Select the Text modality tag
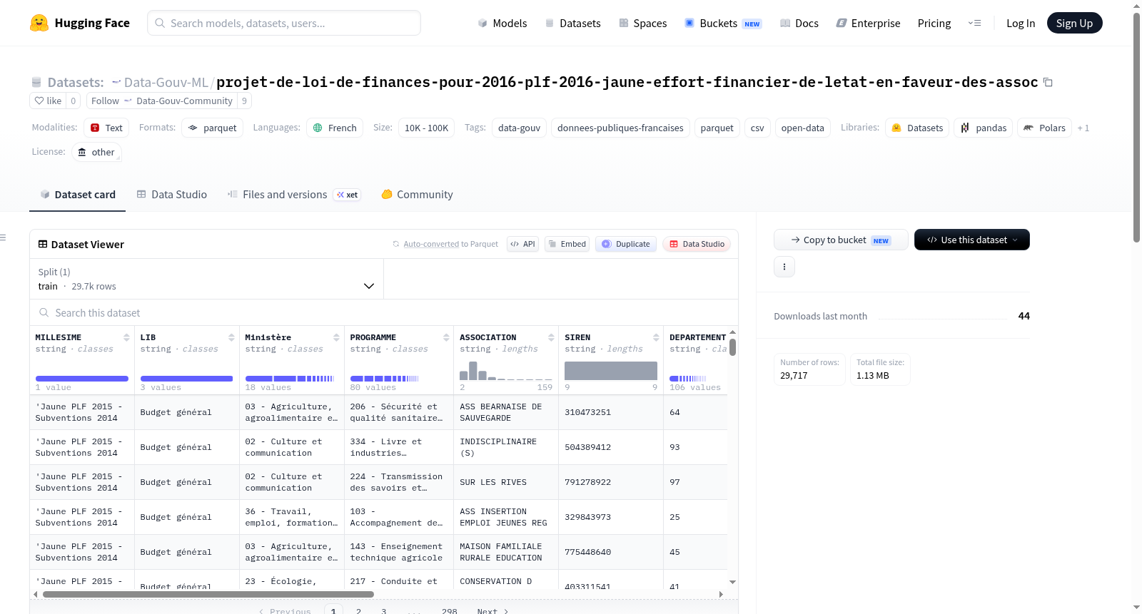Image resolution: width=1142 pixels, height=614 pixels. [106, 128]
